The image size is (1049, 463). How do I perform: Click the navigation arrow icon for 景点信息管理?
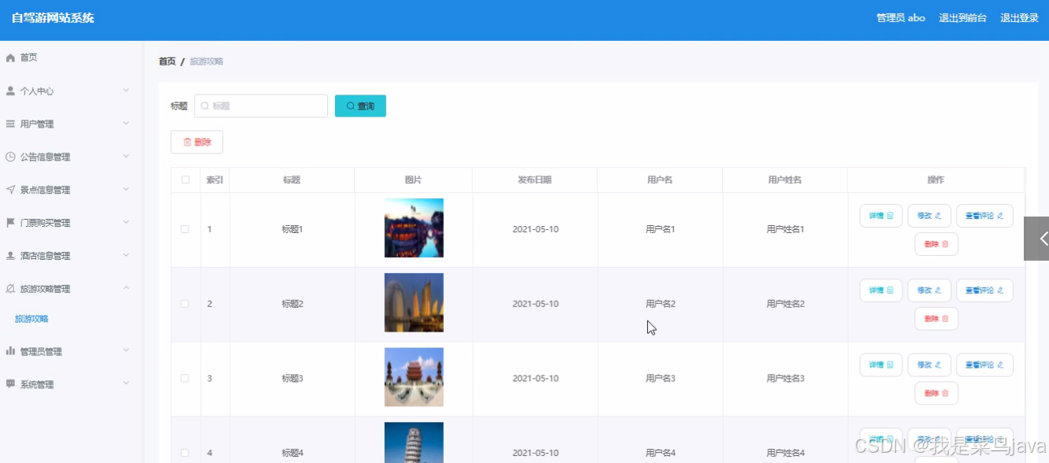pos(11,190)
